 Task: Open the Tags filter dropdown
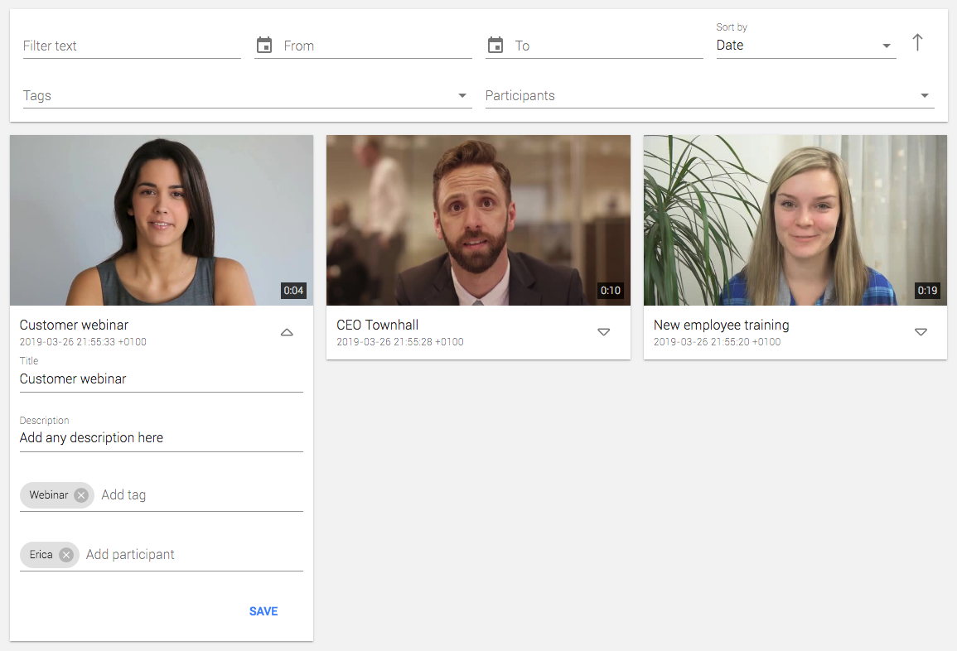245,96
